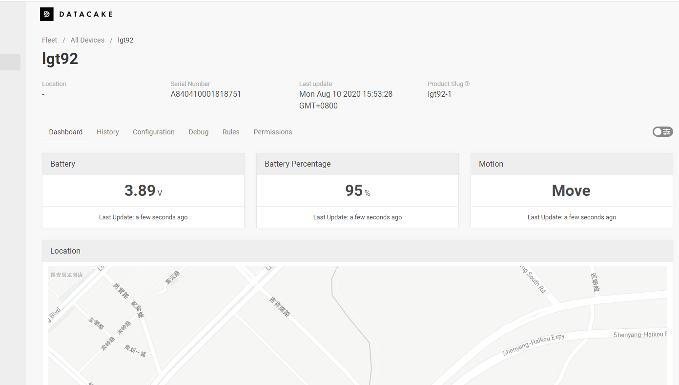This screenshot has height=385, width=679.
Task: Switch to the Dashboard tab
Action: click(66, 132)
